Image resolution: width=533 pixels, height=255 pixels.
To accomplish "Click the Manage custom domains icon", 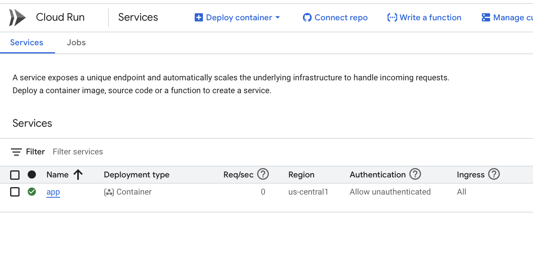I will coord(486,18).
